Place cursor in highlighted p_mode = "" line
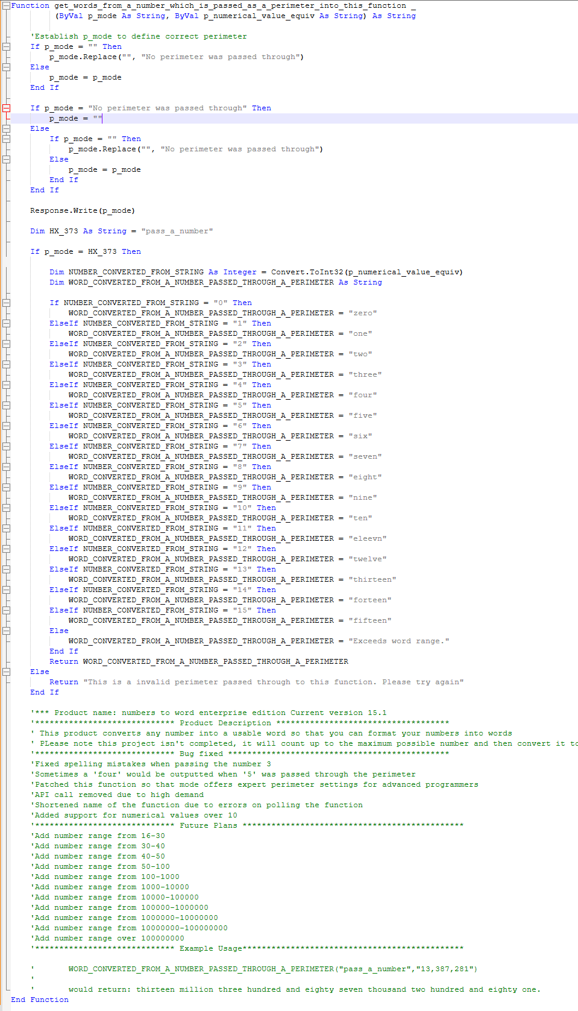 tap(294, 118)
